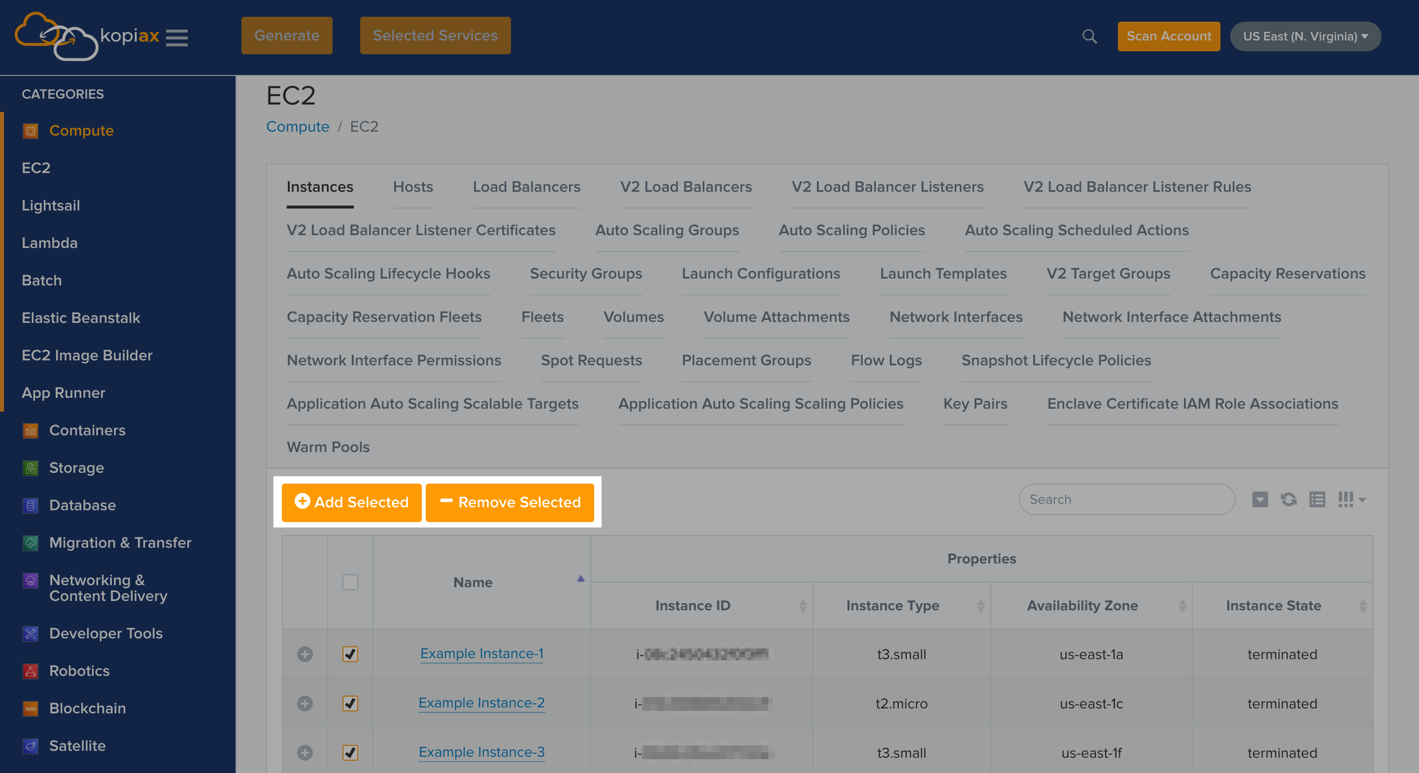Switch to the Fleets tab

(542, 317)
